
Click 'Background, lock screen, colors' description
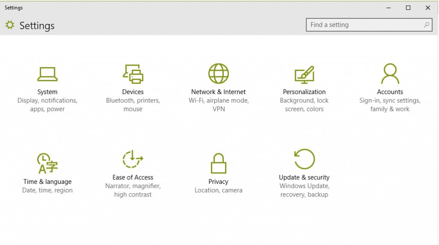coord(304,105)
